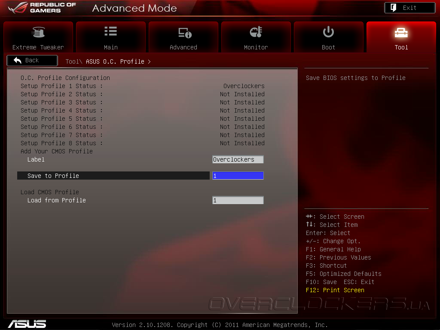This screenshot has width=440, height=330.
Task: Click the Save to Profile number field
Action: pos(238,176)
